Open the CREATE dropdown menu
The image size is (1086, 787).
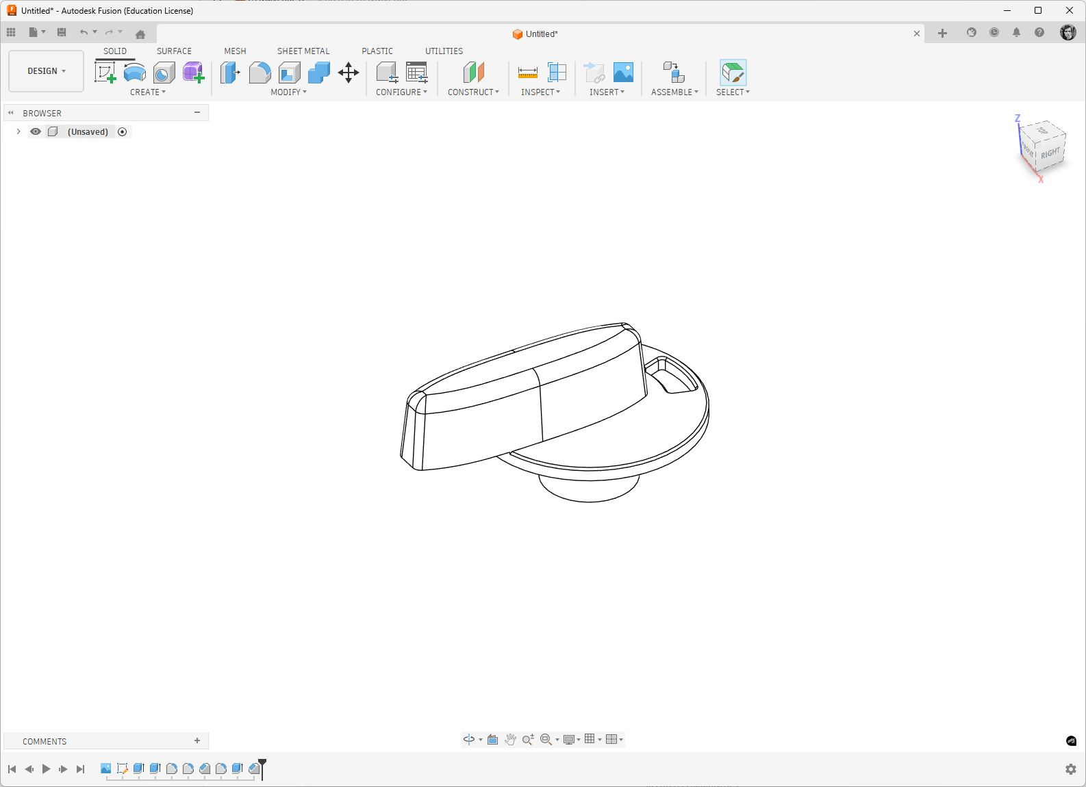point(148,92)
